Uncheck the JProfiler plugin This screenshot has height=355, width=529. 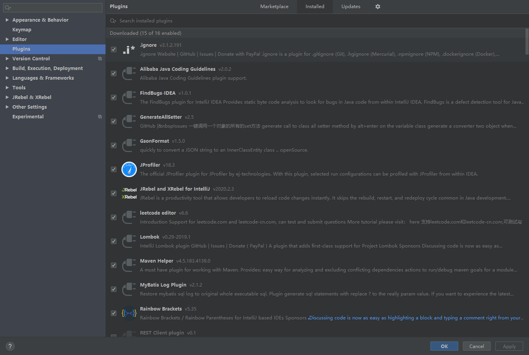[x=114, y=169]
